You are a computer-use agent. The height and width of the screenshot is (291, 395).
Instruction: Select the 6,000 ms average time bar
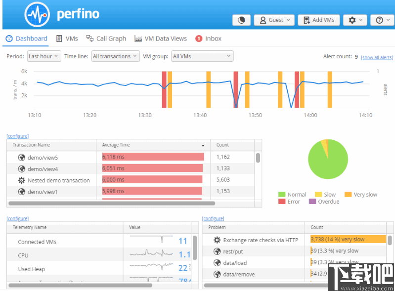152,179
